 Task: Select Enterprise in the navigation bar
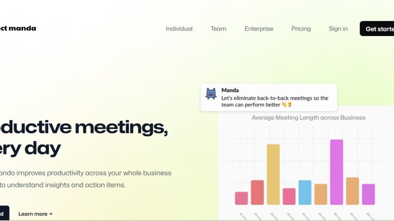259,29
